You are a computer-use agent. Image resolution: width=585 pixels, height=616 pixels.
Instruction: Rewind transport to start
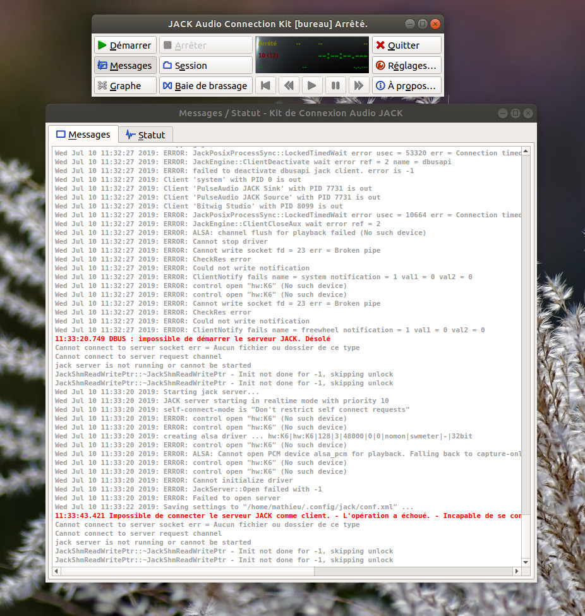pos(265,85)
